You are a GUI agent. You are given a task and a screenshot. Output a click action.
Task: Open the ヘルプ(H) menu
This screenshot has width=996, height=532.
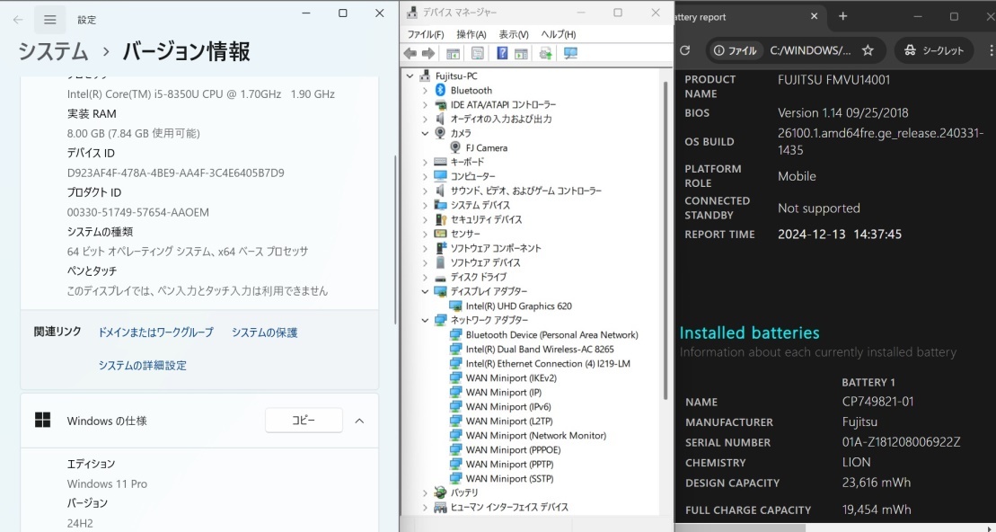click(x=559, y=34)
